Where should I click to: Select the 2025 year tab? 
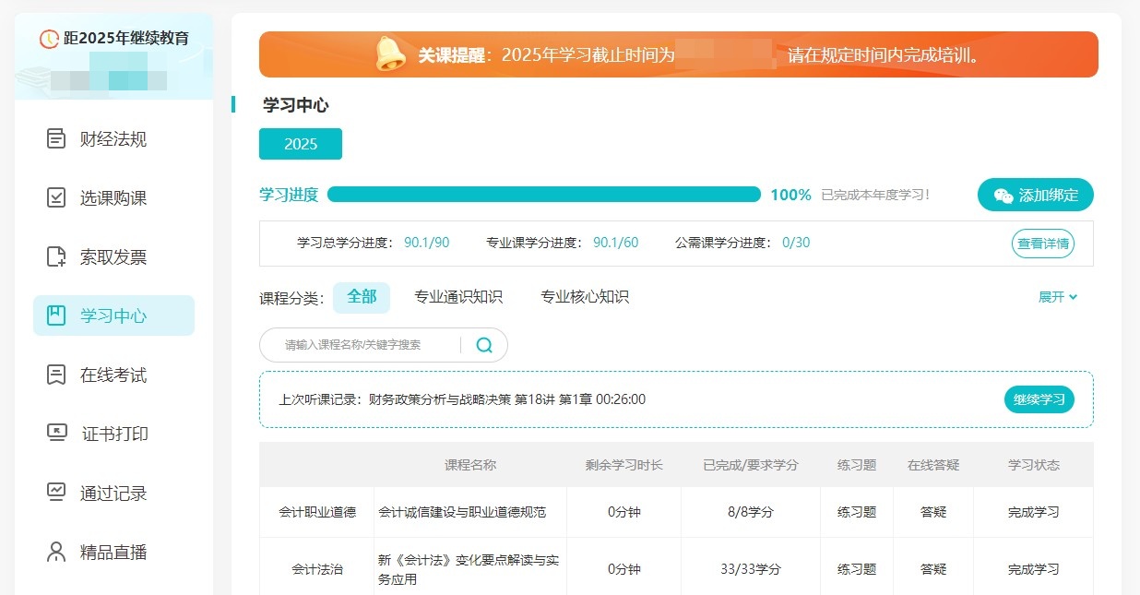coord(301,144)
